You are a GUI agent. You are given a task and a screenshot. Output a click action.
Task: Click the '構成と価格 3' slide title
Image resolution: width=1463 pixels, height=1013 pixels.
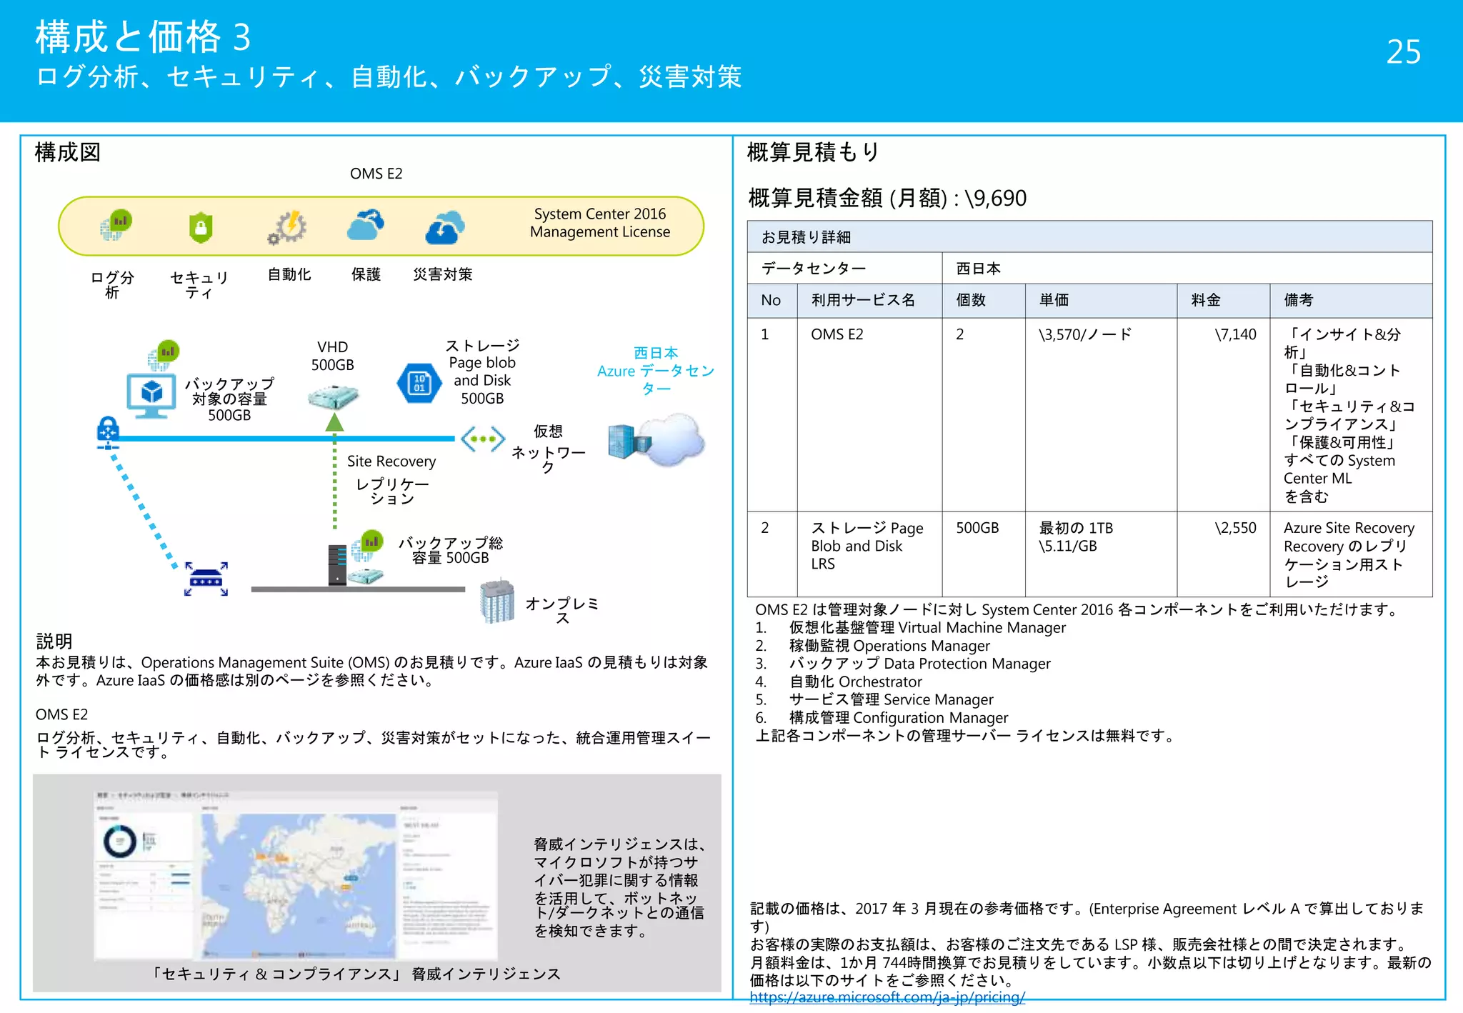pos(144,37)
